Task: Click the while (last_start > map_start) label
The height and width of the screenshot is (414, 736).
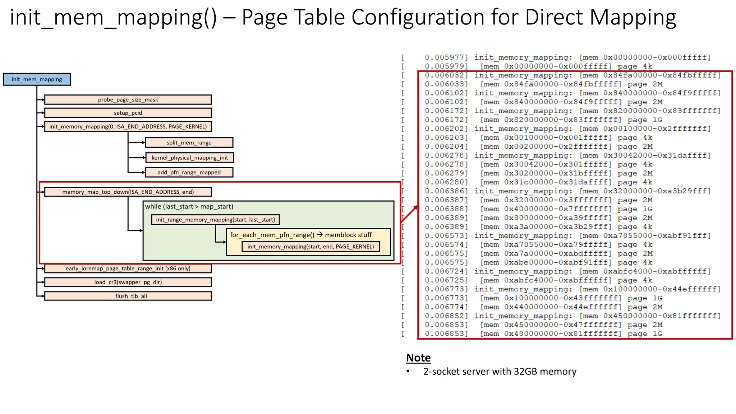Action: click(189, 207)
